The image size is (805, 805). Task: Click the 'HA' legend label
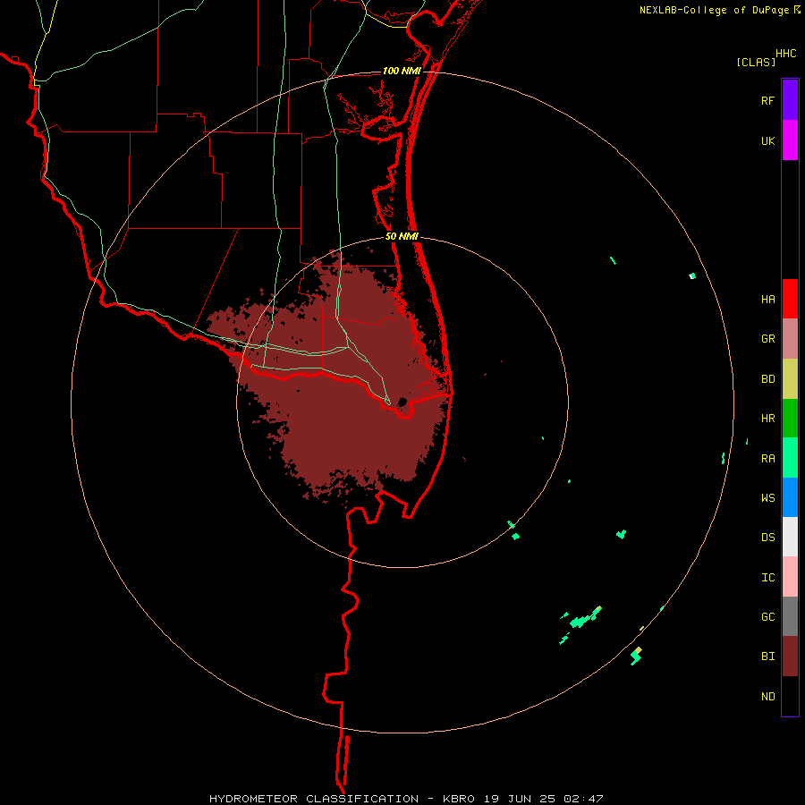767,299
